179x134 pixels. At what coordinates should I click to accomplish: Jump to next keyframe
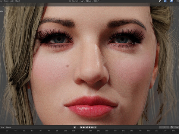[92, 127]
